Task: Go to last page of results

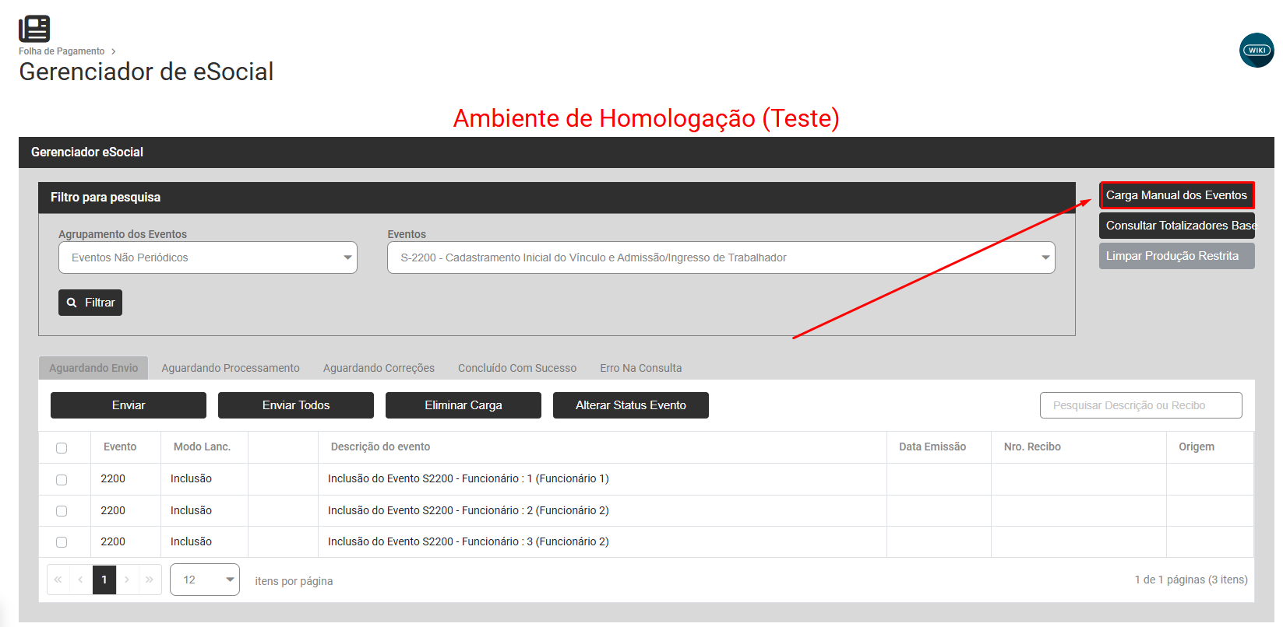Action: pyautogui.click(x=150, y=580)
